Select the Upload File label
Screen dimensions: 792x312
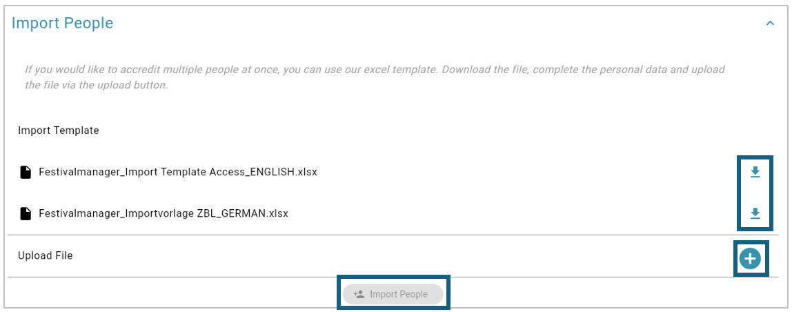(46, 256)
